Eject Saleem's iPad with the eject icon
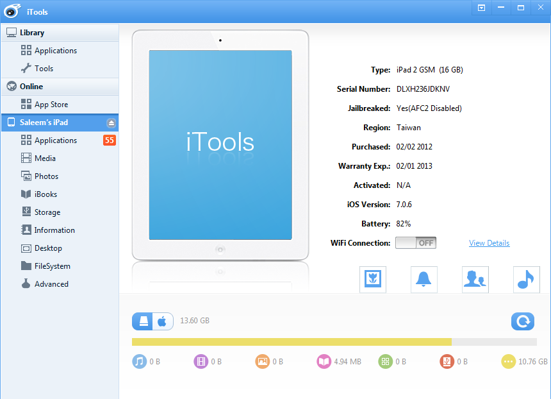The width and height of the screenshot is (551, 399). tap(111, 123)
